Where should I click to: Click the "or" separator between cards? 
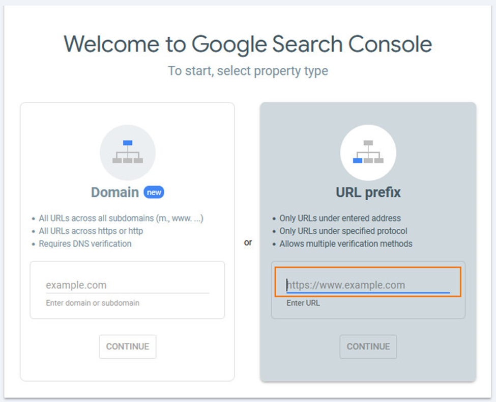(x=248, y=243)
